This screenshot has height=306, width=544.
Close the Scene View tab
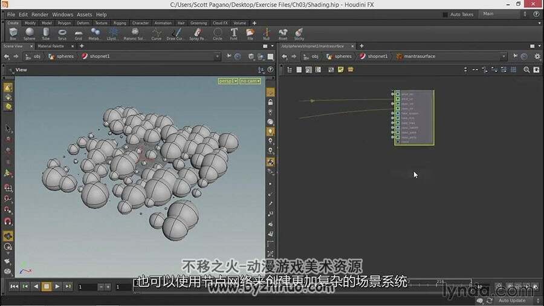[31, 46]
